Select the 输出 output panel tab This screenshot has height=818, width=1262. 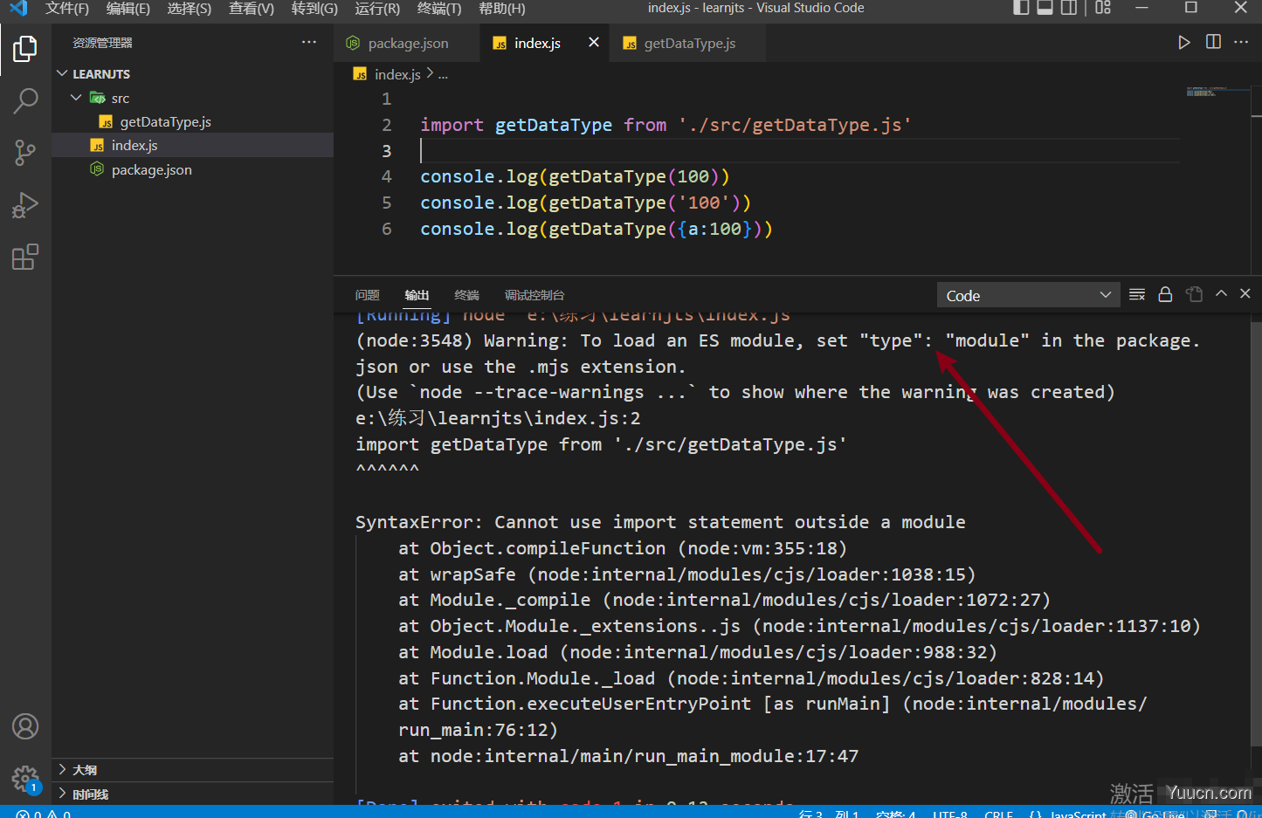[417, 295]
